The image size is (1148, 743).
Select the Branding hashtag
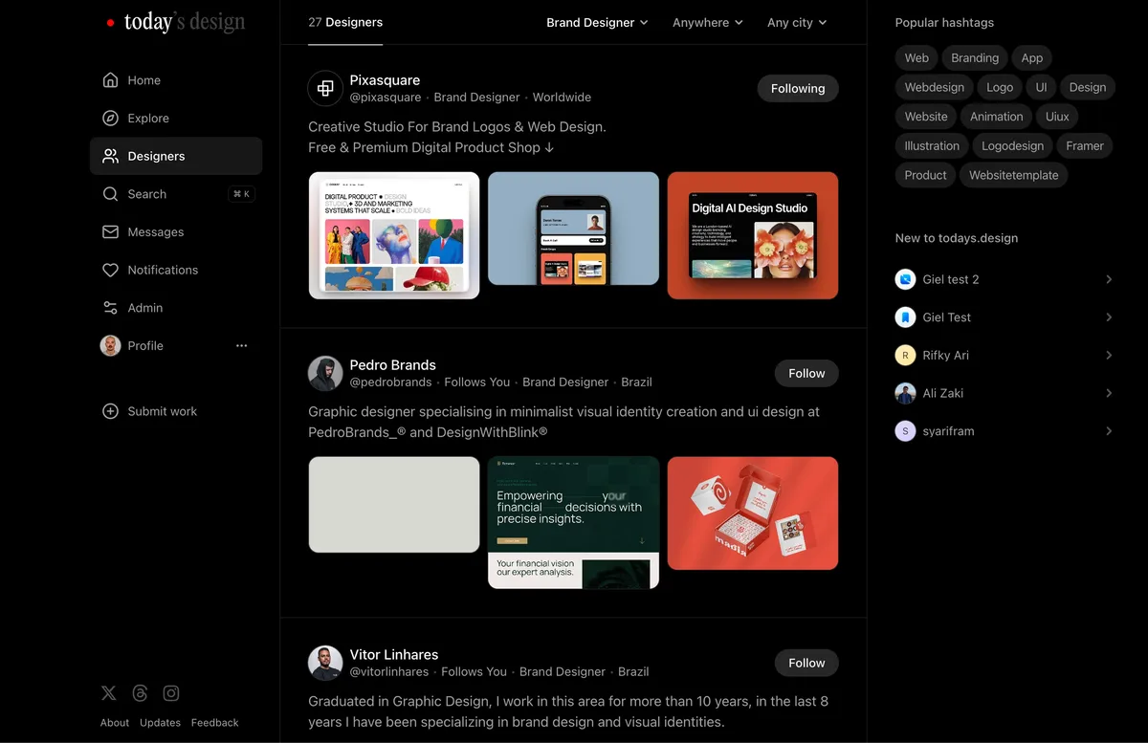coord(975,58)
